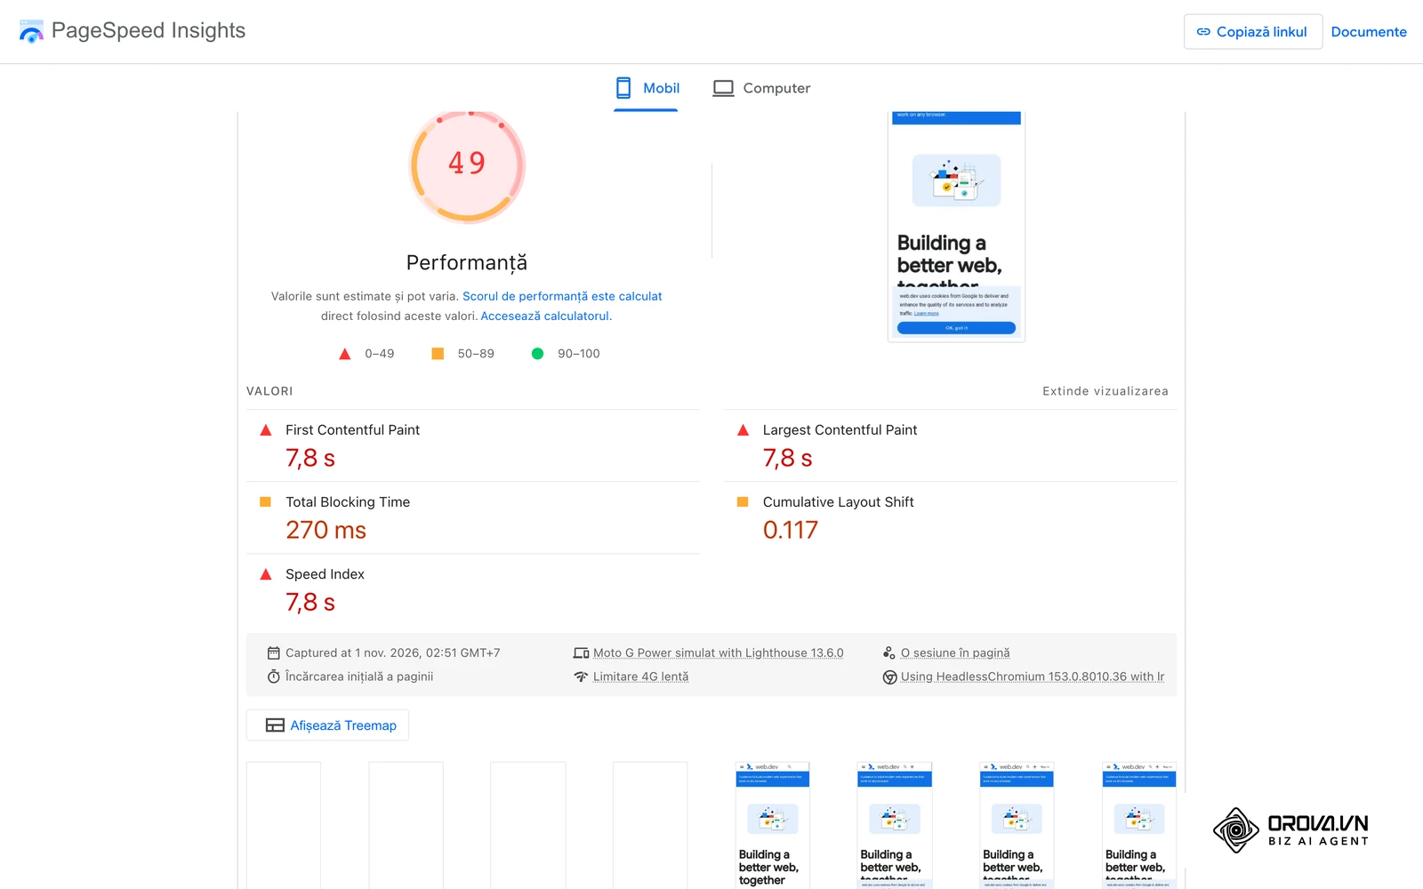Click the mobile phone icon in Mobil tab
Viewport: 1423px width, 889px height.
pos(623,88)
